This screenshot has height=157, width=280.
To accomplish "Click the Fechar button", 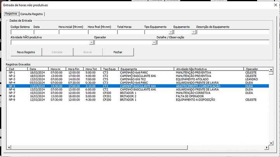I will click(x=118, y=52).
